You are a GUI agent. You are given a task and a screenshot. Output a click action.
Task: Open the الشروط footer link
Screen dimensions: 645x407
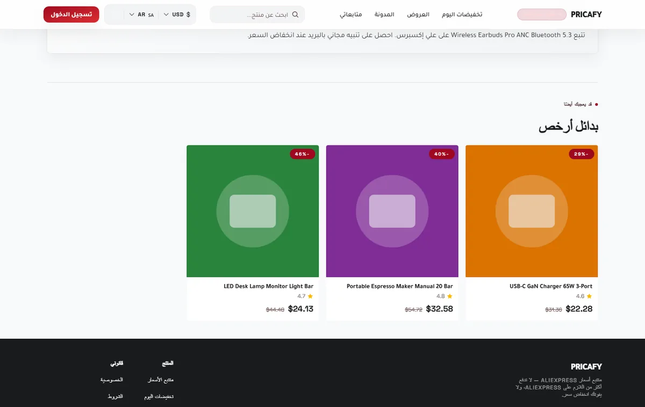click(x=115, y=396)
